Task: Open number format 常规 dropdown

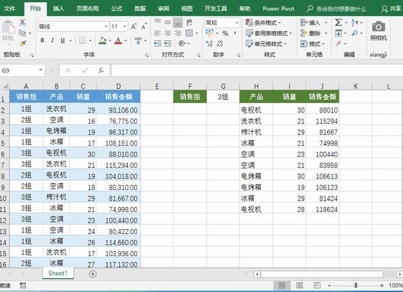Action: (237, 23)
